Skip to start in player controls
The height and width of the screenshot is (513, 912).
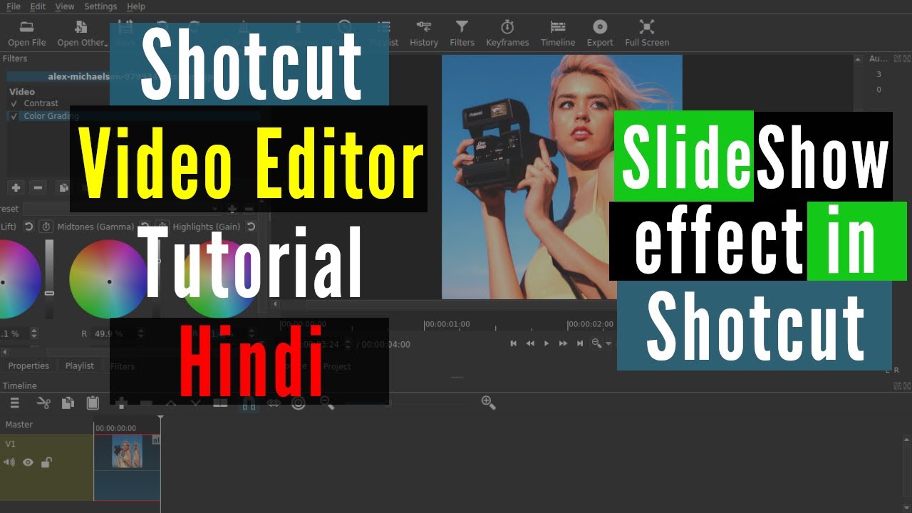[x=513, y=343]
